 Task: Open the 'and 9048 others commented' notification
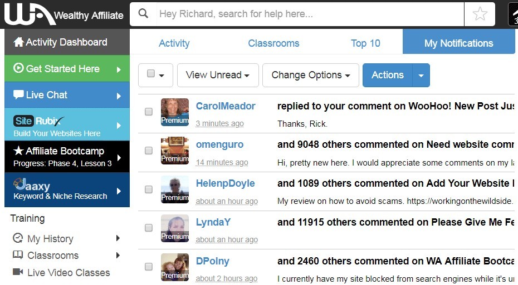point(396,144)
